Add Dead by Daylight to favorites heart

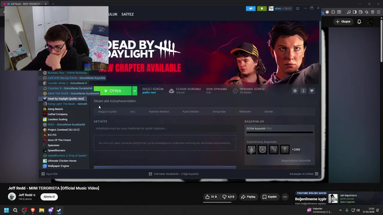point(312,91)
